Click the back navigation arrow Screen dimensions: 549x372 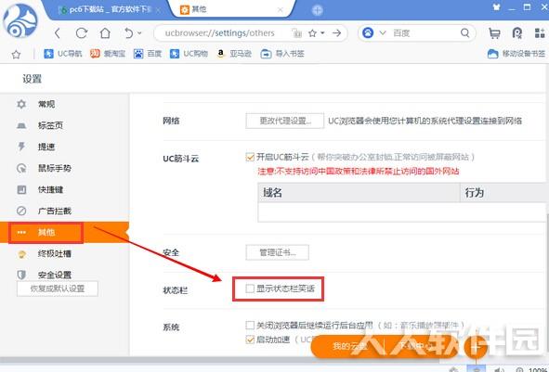pyautogui.click(x=58, y=33)
